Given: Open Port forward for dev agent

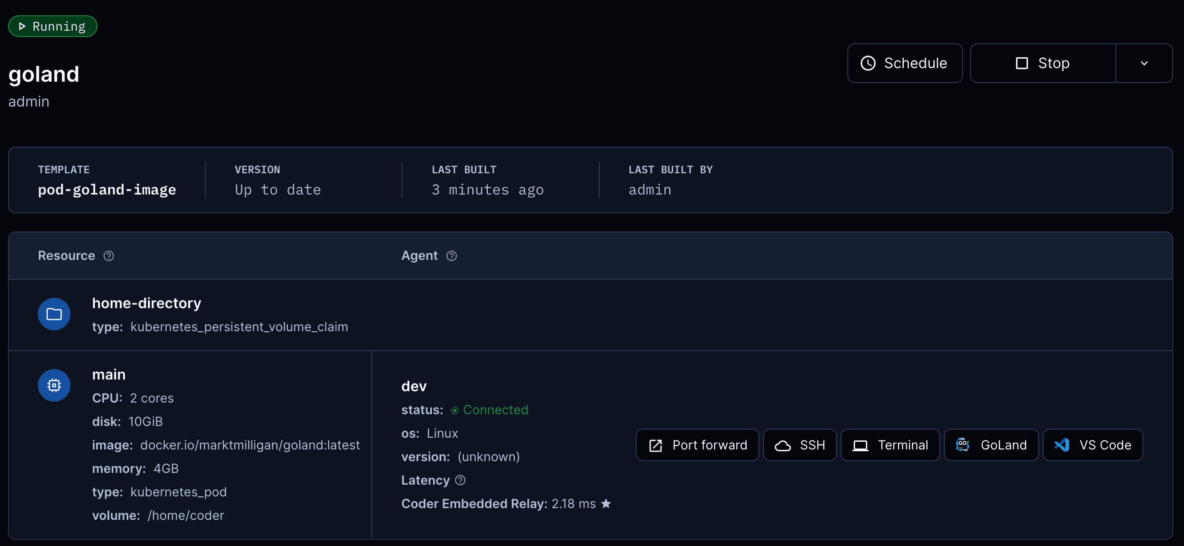Looking at the screenshot, I should tap(697, 445).
